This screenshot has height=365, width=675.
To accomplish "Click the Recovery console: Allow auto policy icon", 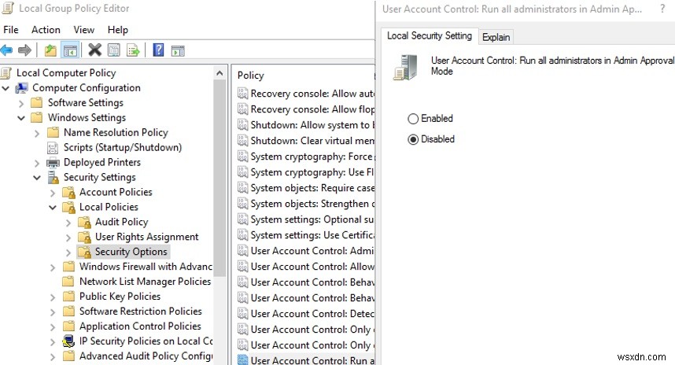I will tap(243, 94).
